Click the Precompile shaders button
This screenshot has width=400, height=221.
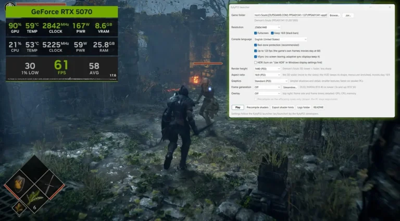coord(257,107)
